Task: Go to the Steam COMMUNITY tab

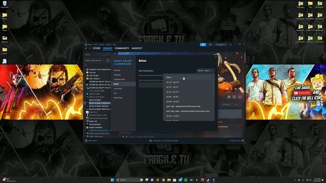Action: click(x=122, y=48)
